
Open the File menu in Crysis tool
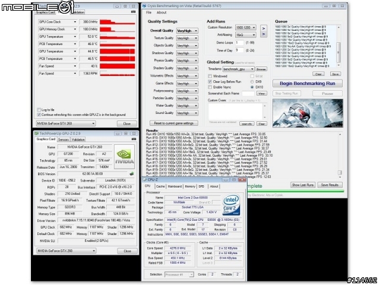(148, 12)
